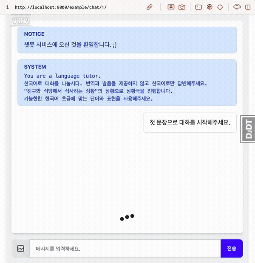Screen dimensions: 255x263
Task: Attach an image with the picture icon
Action: tap(20, 249)
